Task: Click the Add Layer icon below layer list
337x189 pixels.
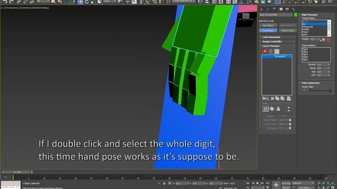Action: coord(265,98)
